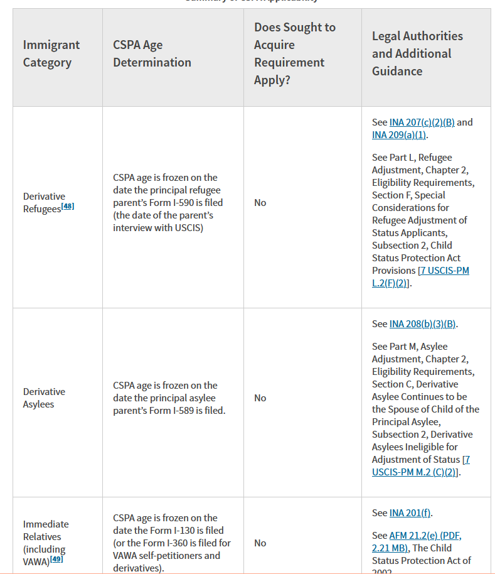Click the No value in Derivative Asylees row
This screenshot has height=574, width=495.
coord(260,398)
